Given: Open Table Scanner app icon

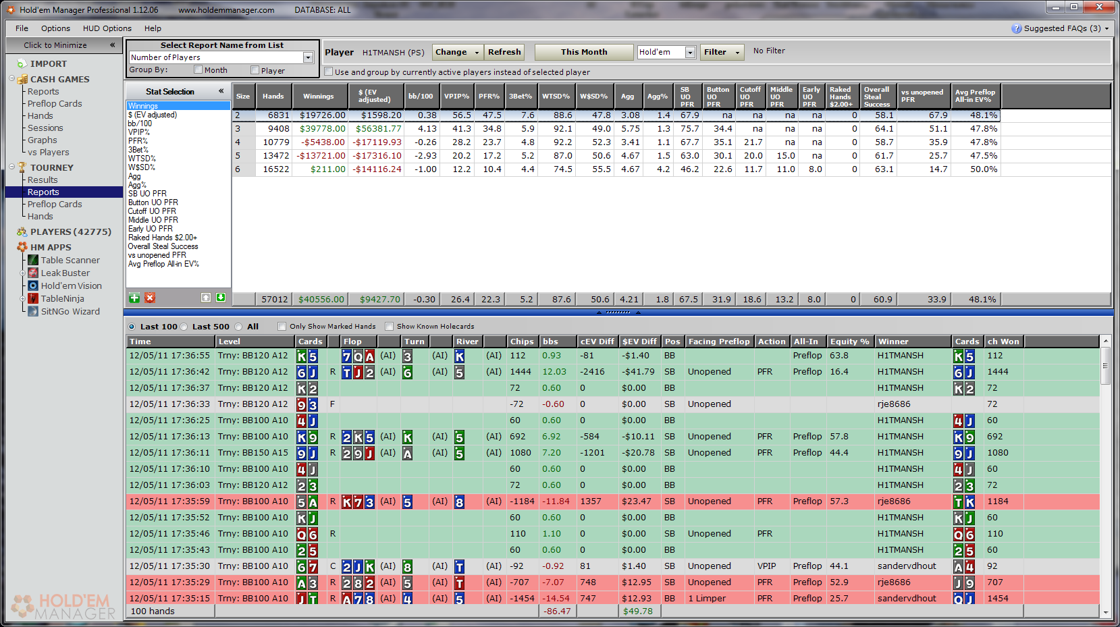Looking at the screenshot, I should point(33,260).
